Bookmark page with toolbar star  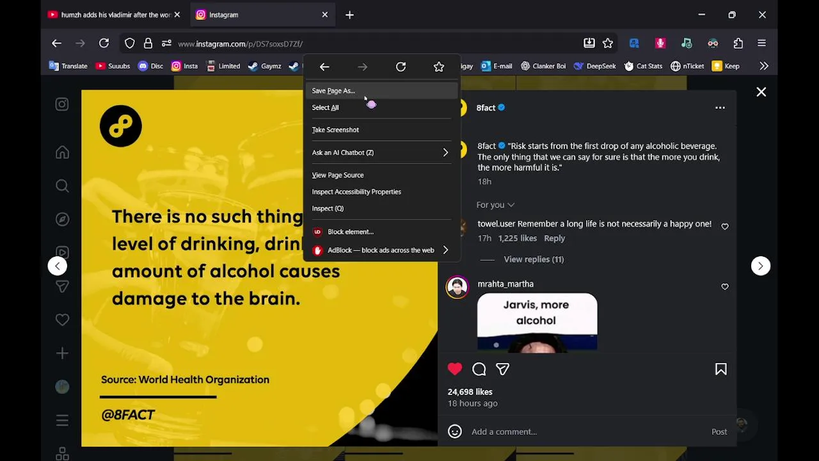tap(608, 44)
